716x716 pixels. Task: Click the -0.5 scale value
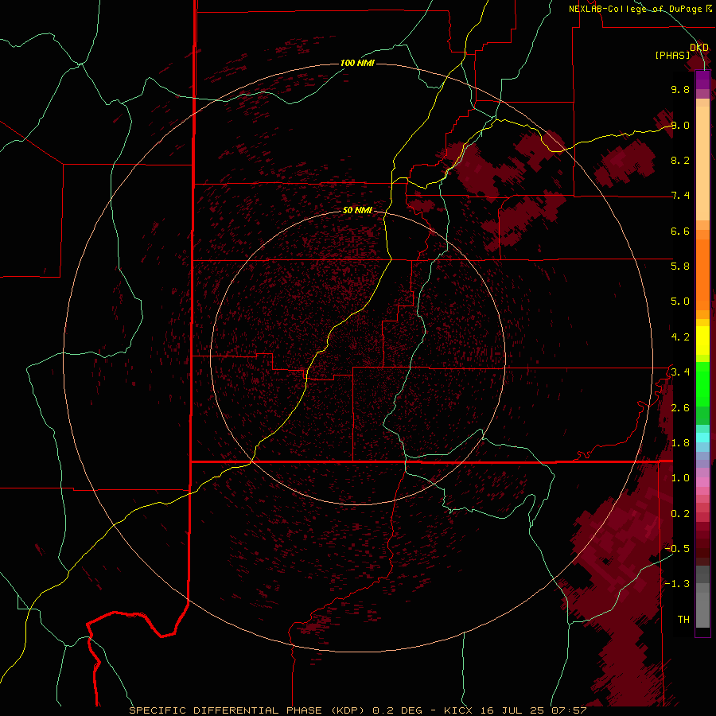click(x=677, y=549)
